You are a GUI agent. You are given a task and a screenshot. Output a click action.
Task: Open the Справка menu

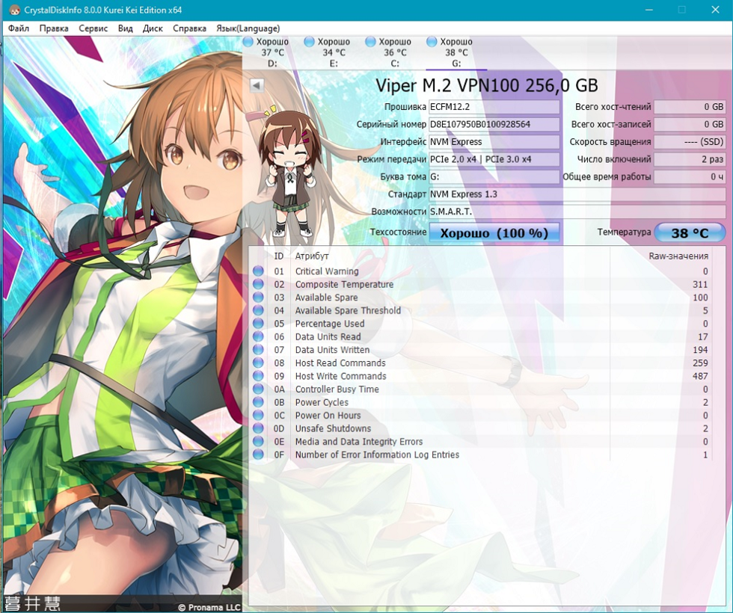click(189, 28)
